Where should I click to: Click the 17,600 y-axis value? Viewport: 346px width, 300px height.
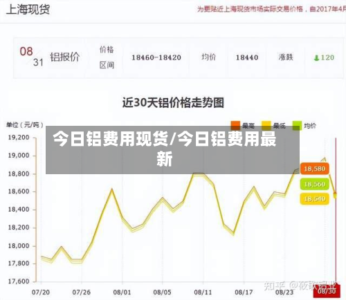point(19,281)
